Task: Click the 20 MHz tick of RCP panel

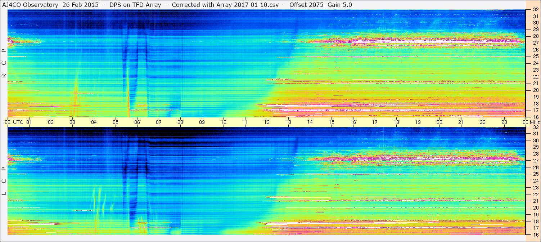Action: (x=536, y=90)
